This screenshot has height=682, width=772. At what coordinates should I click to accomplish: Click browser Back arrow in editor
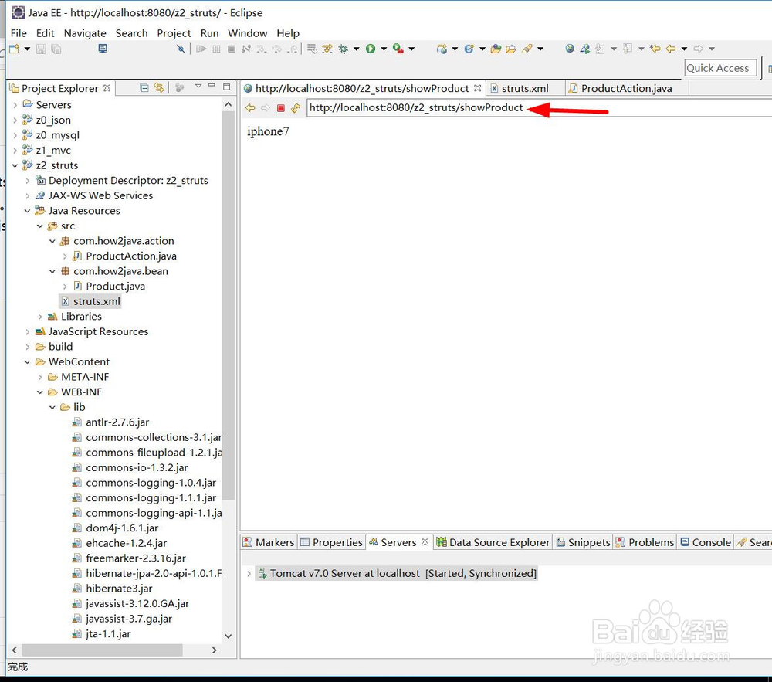click(x=250, y=108)
